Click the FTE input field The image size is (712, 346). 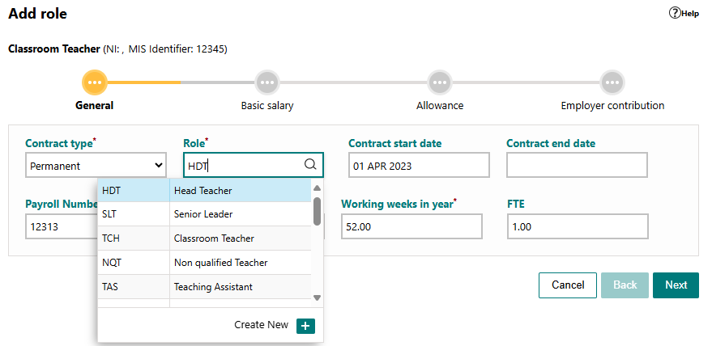coord(578,226)
